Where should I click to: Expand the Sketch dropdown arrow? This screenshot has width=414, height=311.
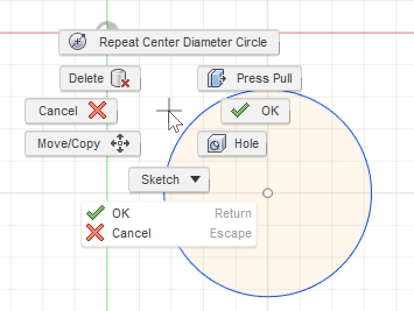point(195,179)
